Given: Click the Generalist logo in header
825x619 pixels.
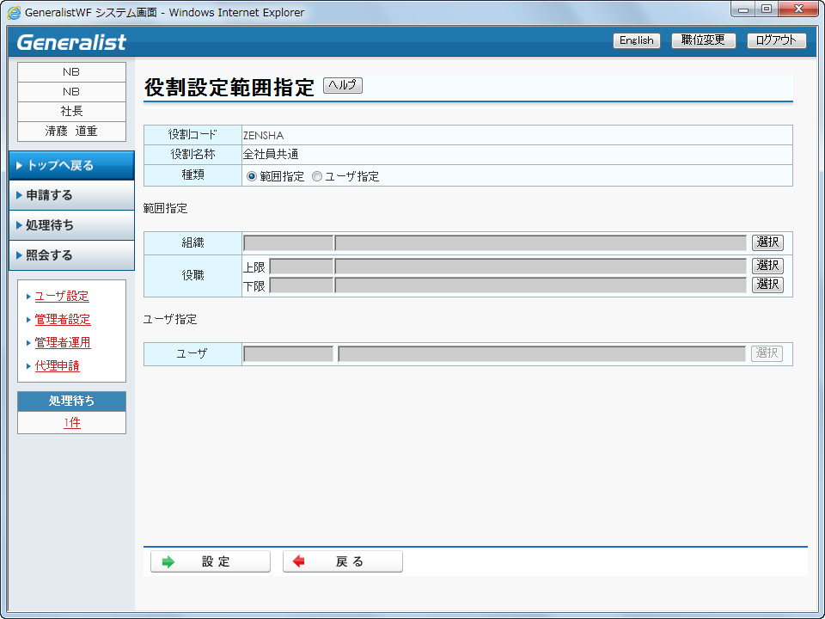Looking at the screenshot, I should (71, 41).
